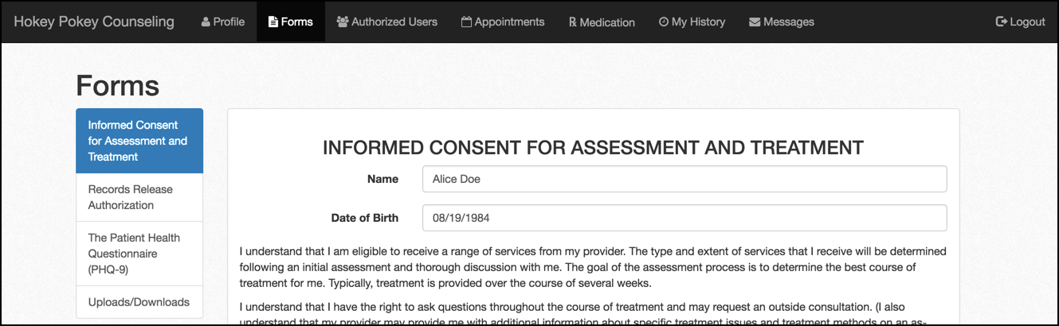Click the document icon beside Forms
Screen dimensions: 1059x326
pyautogui.click(x=273, y=22)
